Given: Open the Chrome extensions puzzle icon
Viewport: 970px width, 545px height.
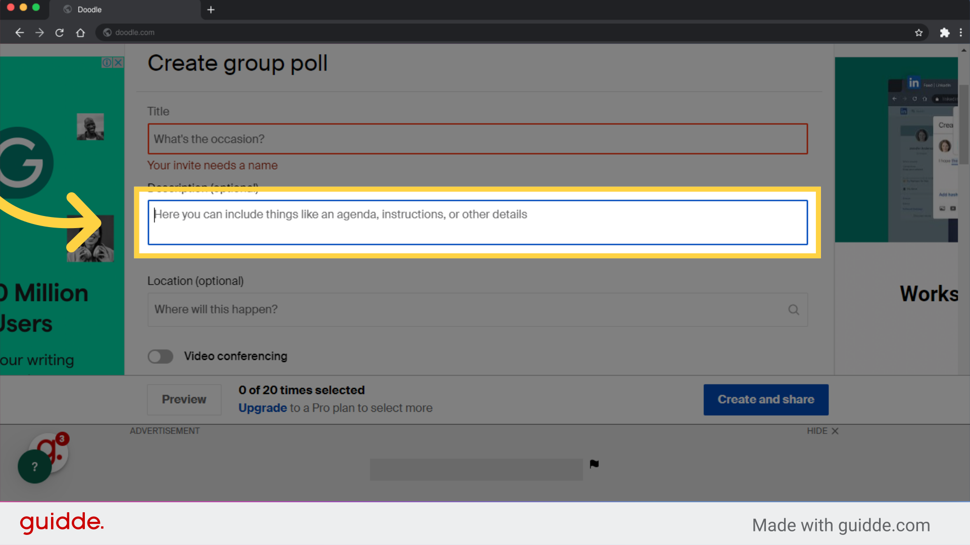Looking at the screenshot, I should click(945, 32).
